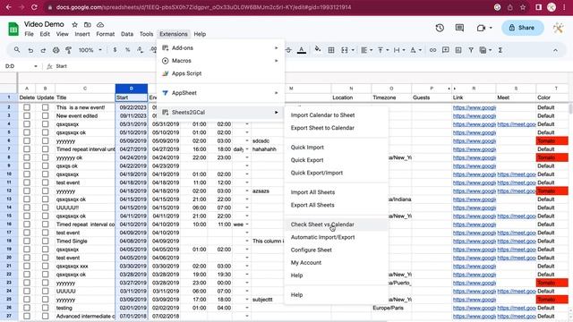573x322 pixels.
Task: Open the name box dropdown arrow
Action: point(36,66)
